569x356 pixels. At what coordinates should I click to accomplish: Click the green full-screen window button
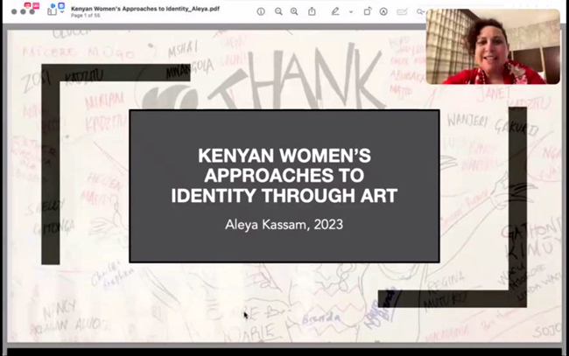[x=32, y=11]
